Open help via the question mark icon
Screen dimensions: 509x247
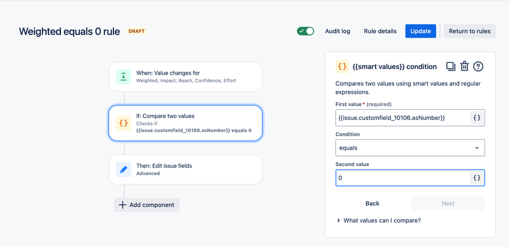click(x=478, y=67)
